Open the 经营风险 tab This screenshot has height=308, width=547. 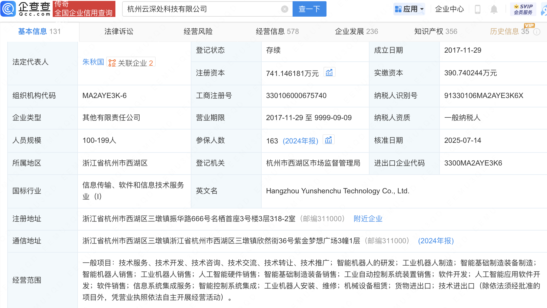click(198, 31)
